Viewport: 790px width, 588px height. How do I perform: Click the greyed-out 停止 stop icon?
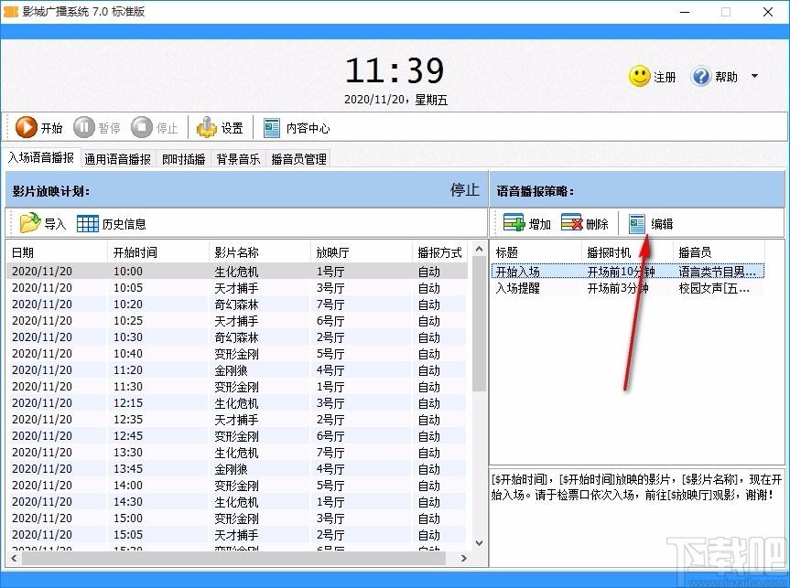click(x=142, y=127)
